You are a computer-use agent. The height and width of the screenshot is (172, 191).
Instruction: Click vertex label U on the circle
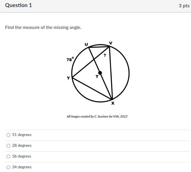coord(86,44)
